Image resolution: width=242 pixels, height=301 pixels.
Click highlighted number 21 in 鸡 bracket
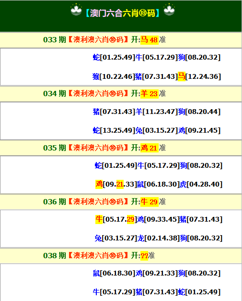click(x=120, y=184)
